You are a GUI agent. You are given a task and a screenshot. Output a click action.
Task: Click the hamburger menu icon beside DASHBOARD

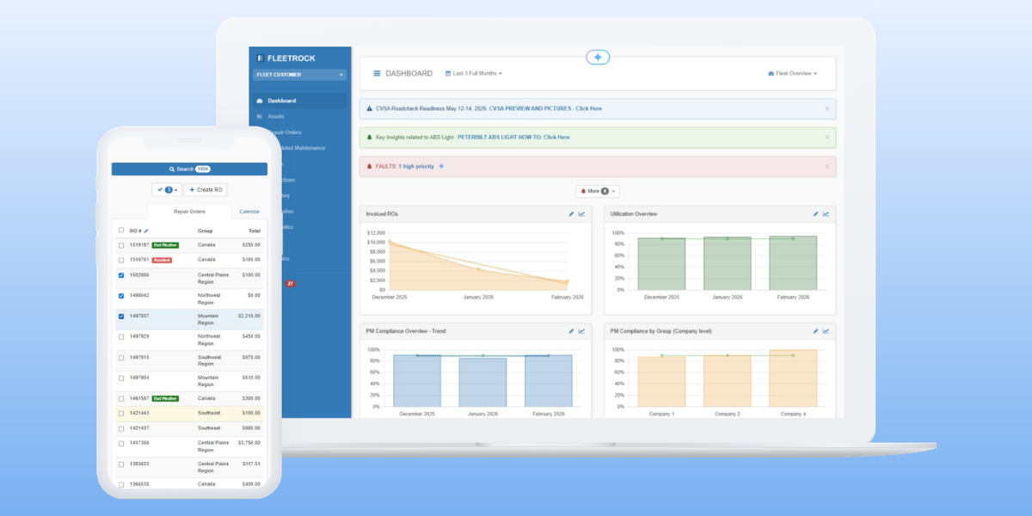pyautogui.click(x=377, y=73)
